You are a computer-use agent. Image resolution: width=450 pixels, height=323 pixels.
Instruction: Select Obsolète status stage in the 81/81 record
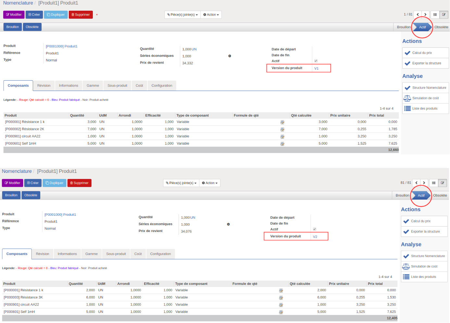[x=440, y=196]
